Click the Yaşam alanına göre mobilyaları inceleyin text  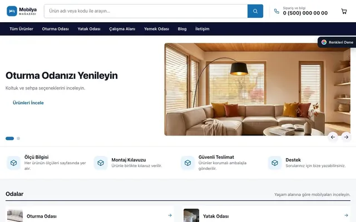pos(312,195)
